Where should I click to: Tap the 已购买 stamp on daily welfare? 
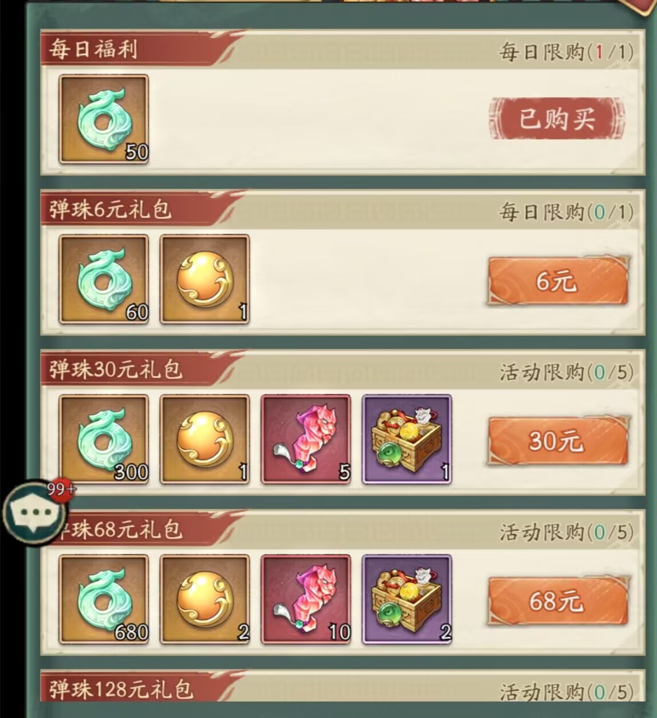pos(557,119)
